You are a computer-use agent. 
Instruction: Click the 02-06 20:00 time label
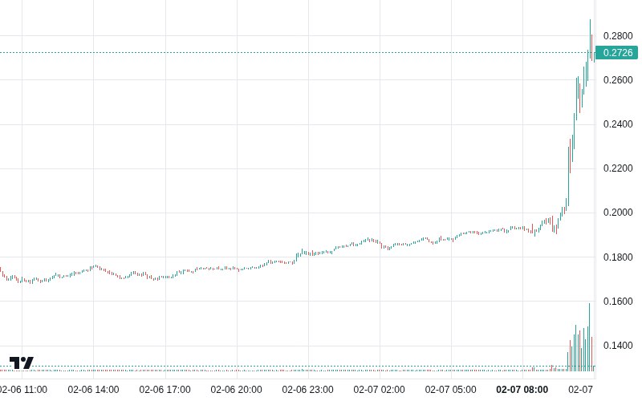click(237, 390)
